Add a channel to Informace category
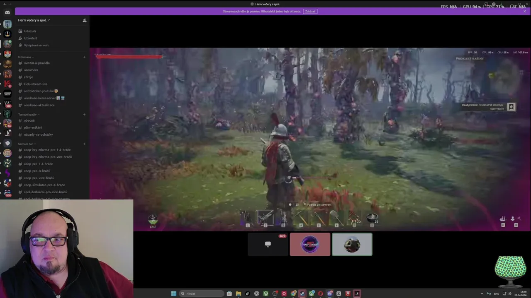This screenshot has height=298, width=531. click(84, 57)
